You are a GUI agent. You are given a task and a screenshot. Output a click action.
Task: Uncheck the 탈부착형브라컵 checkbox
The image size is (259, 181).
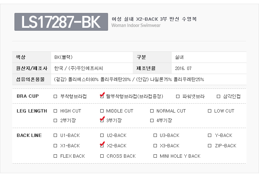tap(102, 96)
